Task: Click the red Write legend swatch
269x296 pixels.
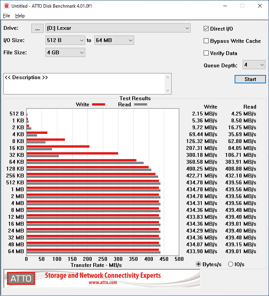Action: point(99,104)
